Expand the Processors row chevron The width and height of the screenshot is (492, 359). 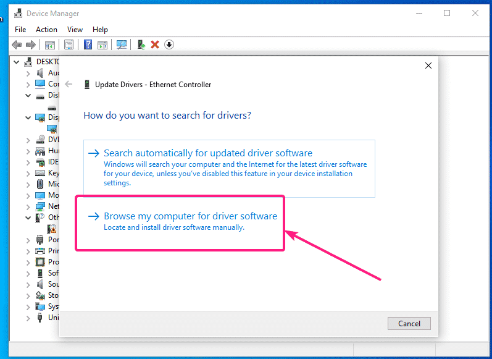(28, 262)
